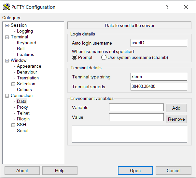Go to the Colours category

pos(24,90)
